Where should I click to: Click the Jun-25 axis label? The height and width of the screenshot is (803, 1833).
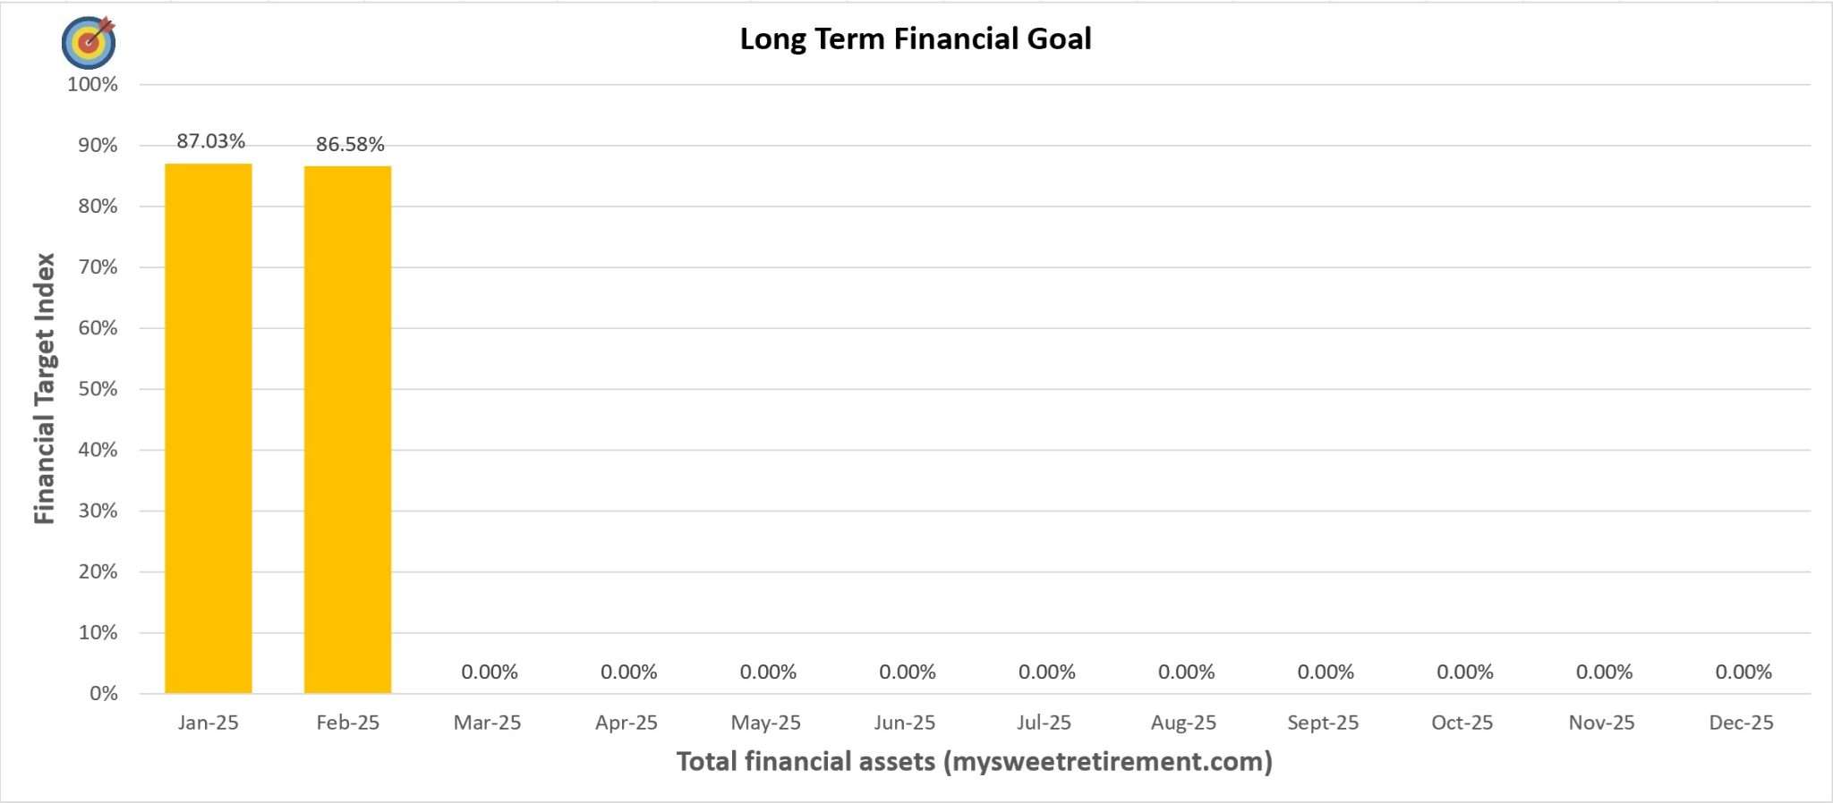[905, 723]
